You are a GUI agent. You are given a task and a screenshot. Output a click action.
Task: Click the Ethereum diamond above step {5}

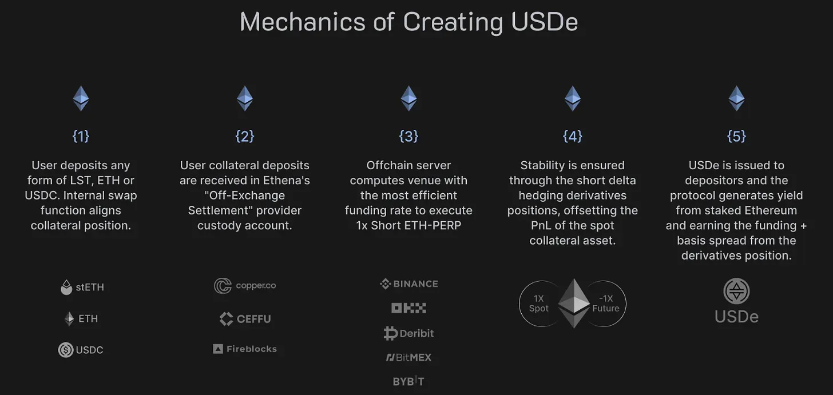pyautogui.click(x=736, y=98)
